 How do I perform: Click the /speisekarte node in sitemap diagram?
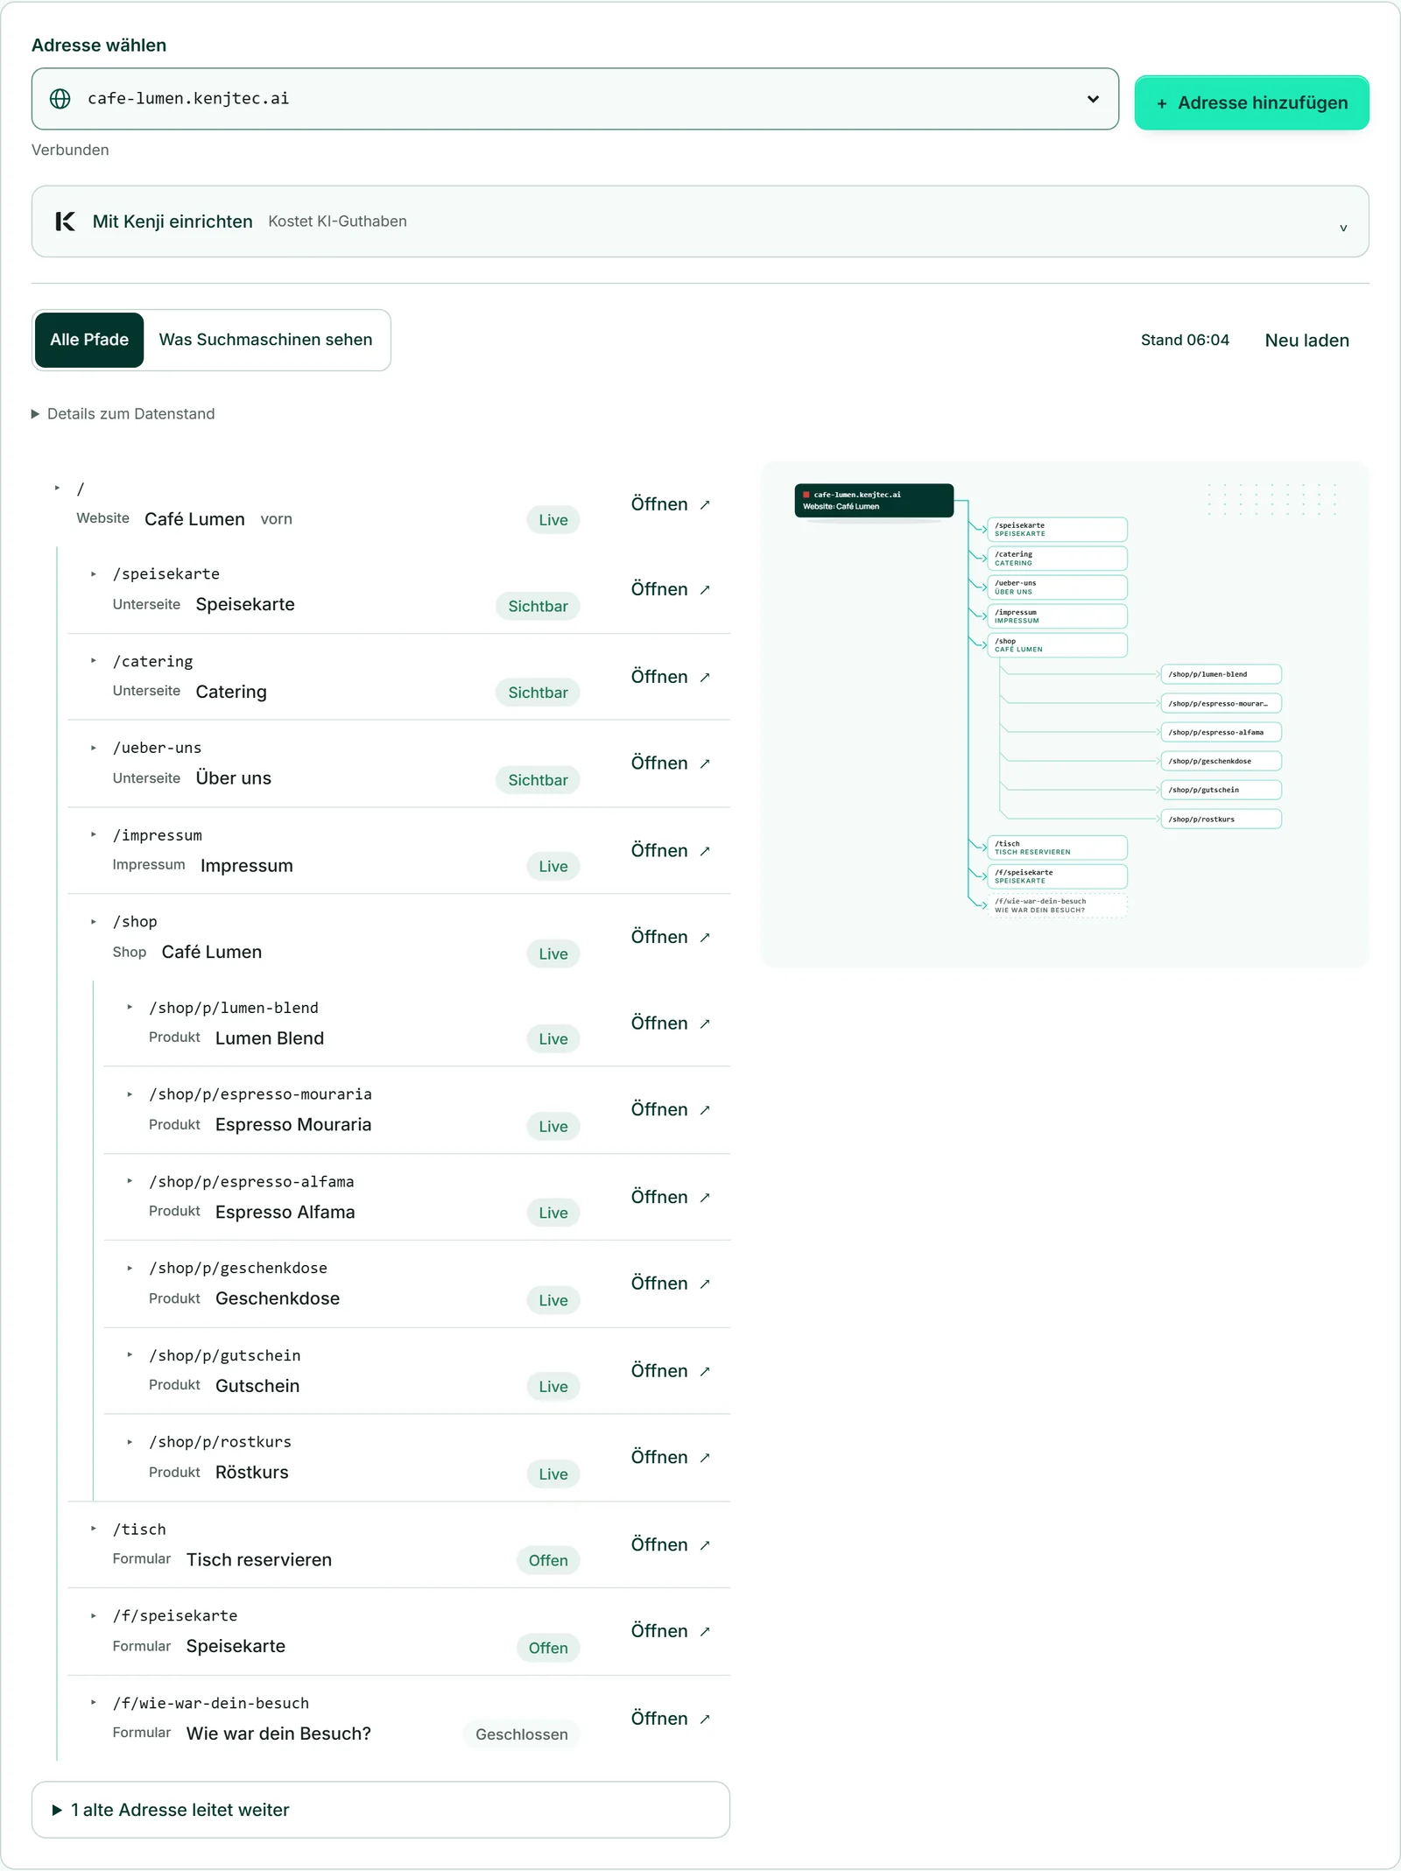1057,530
